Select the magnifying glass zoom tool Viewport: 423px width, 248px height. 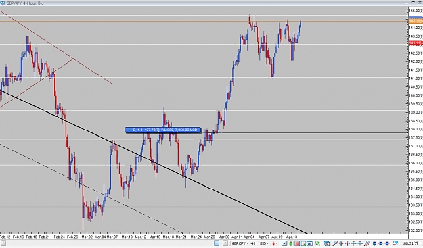coord(335,243)
